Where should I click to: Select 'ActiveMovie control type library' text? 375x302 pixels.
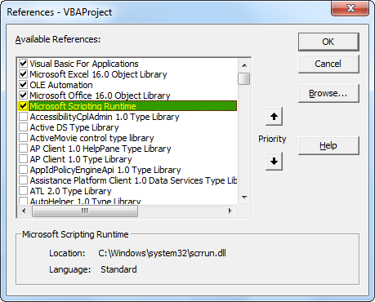tap(92, 138)
